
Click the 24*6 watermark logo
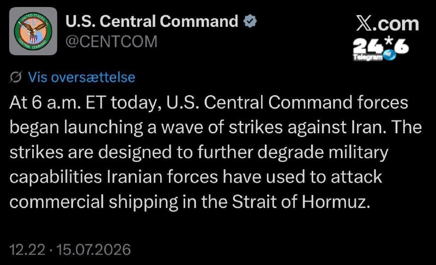point(381,49)
